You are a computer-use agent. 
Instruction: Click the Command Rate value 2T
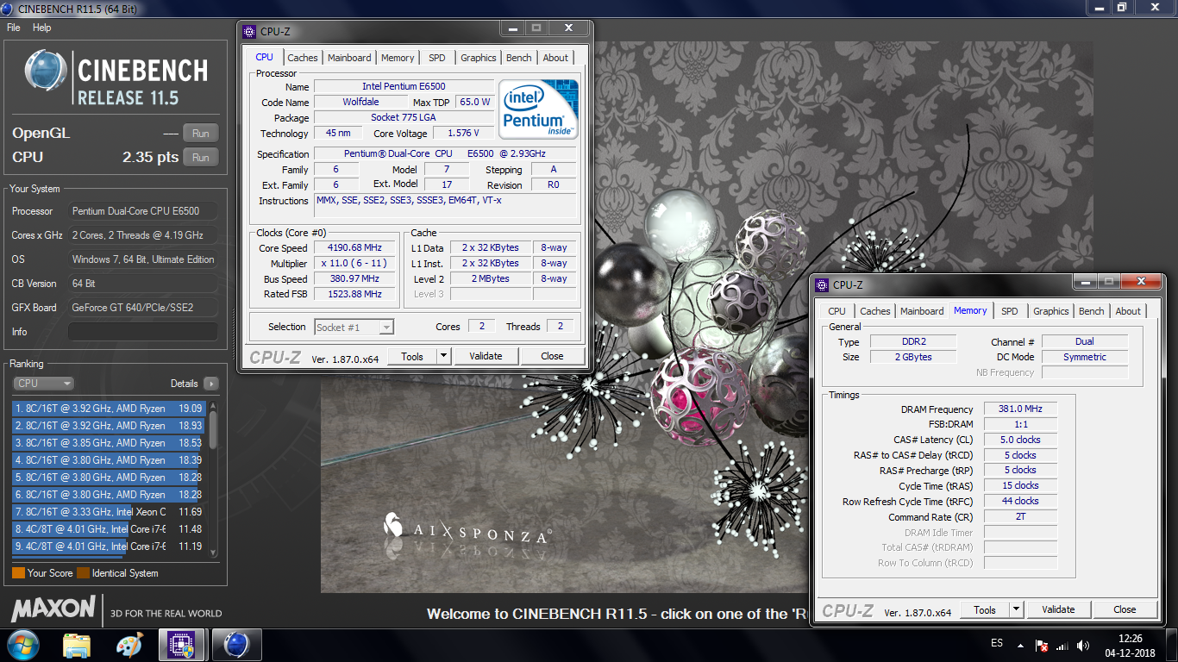coord(1020,517)
